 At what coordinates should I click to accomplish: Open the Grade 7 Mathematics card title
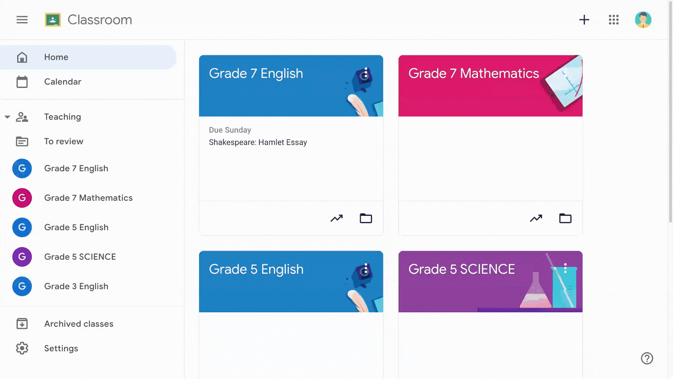pyautogui.click(x=474, y=73)
